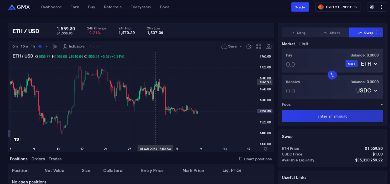The image size is (390, 184).
Task: Swap Pay and Receive tokens arrow button
Action: point(332,75)
